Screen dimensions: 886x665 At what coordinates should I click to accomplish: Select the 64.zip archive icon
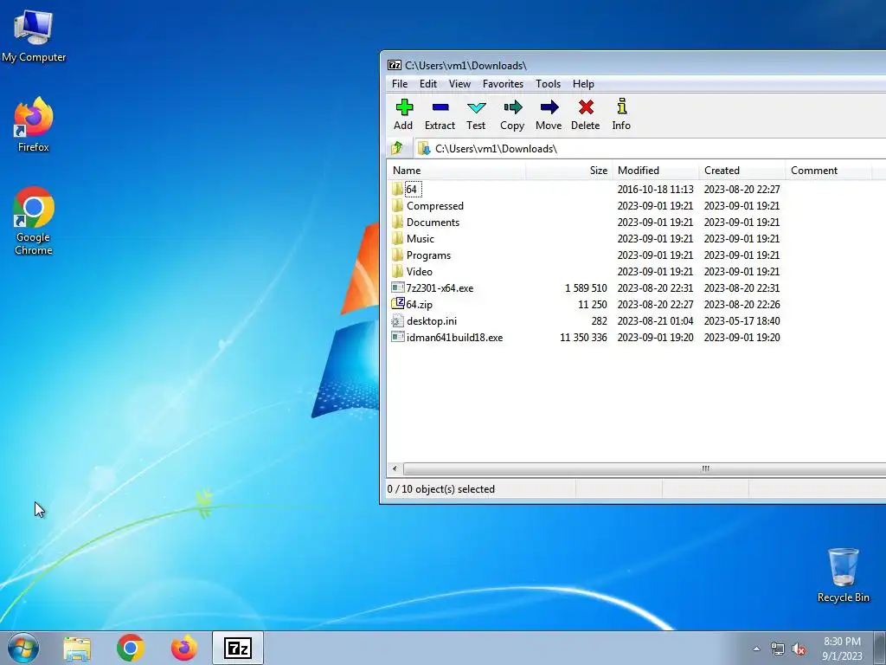[x=398, y=304]
